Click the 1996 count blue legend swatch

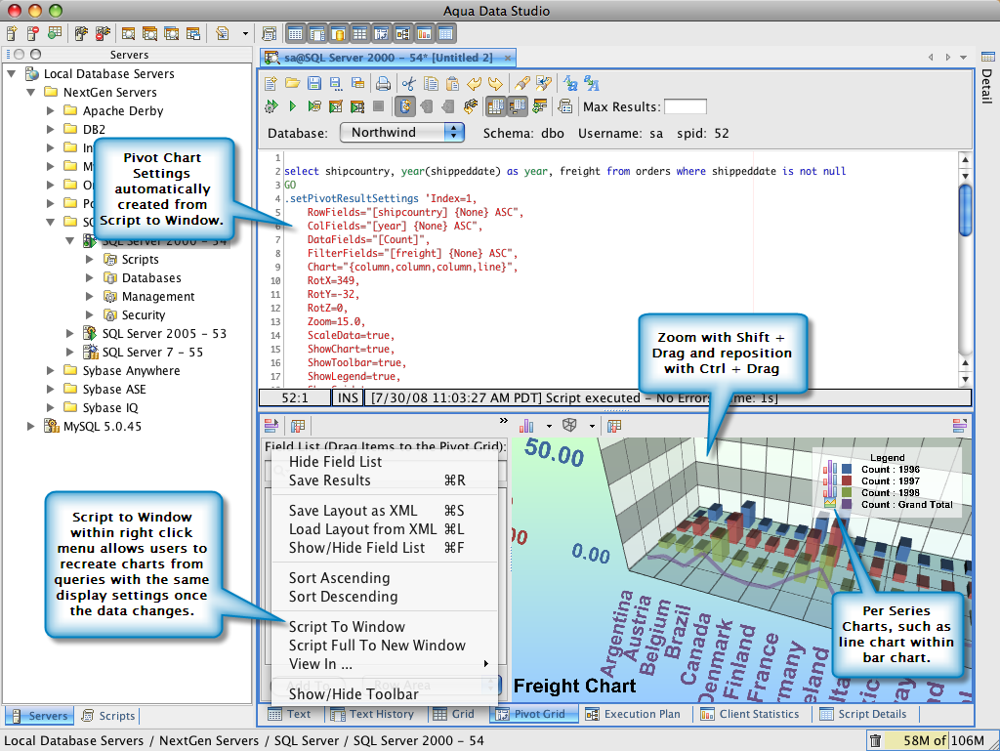click(847, 469)
